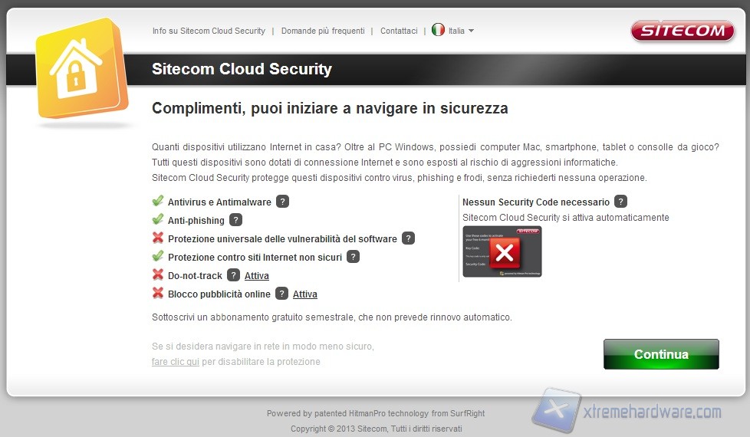Open Domande più frequenti page
The width and height of the screenshot is (750, 437).
coord(323,31)
